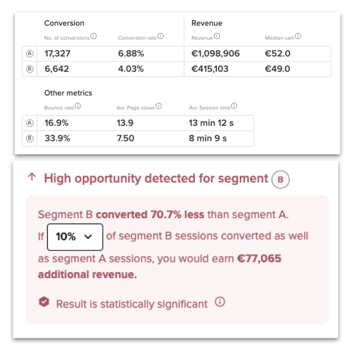This screenshot has height=350, width=348.
Task: Click the statistically significant checkmark badge
Action: [x=44, y=302]
